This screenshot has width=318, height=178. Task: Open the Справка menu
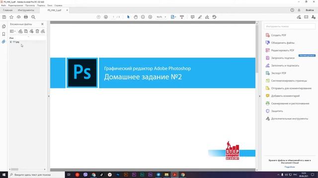58,5
